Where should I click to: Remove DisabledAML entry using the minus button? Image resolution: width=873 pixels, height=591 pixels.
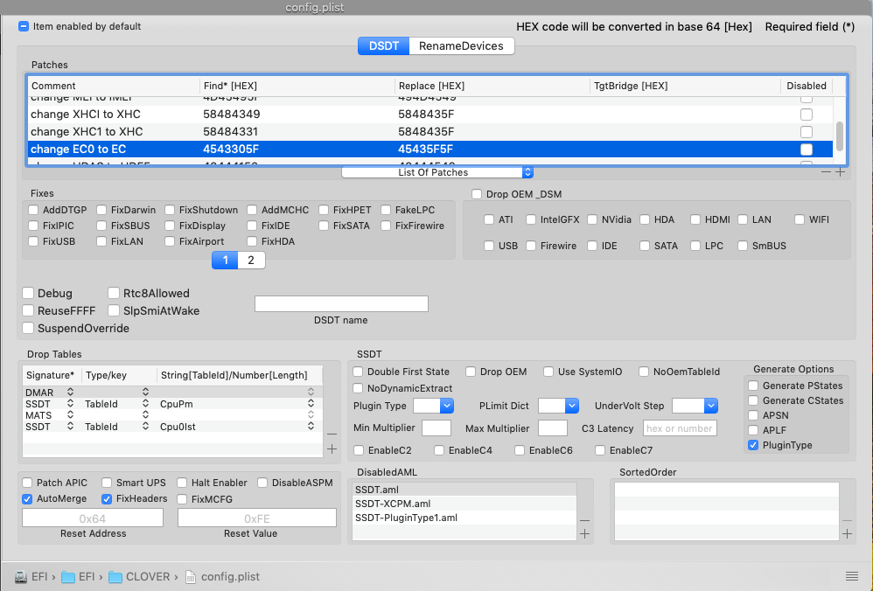(x=584, y=519)
